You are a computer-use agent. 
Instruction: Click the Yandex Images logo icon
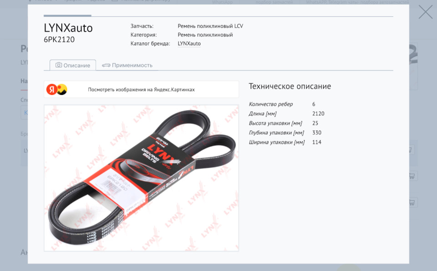coord(56,89)
